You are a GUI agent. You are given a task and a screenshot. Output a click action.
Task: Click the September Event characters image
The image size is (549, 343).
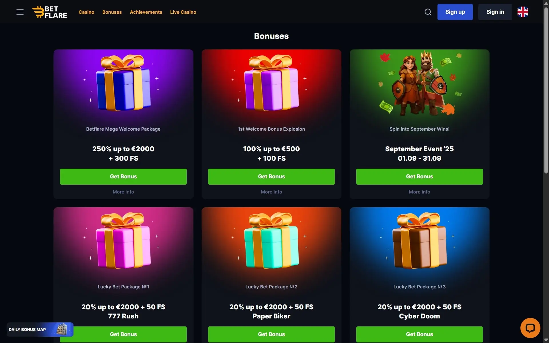pyautogui.click(x=419, y=83)
